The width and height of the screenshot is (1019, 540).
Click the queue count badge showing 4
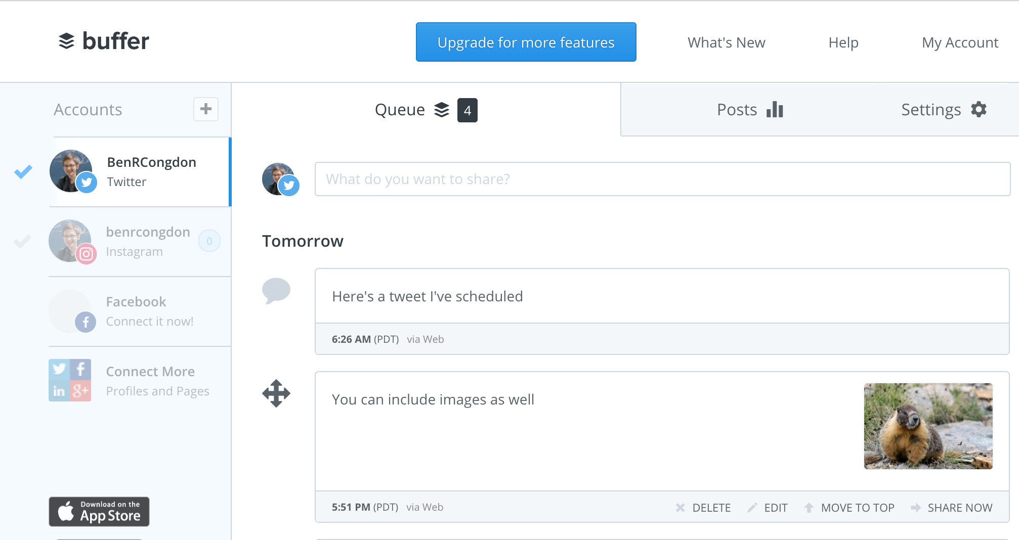click(x=467, y=110)
